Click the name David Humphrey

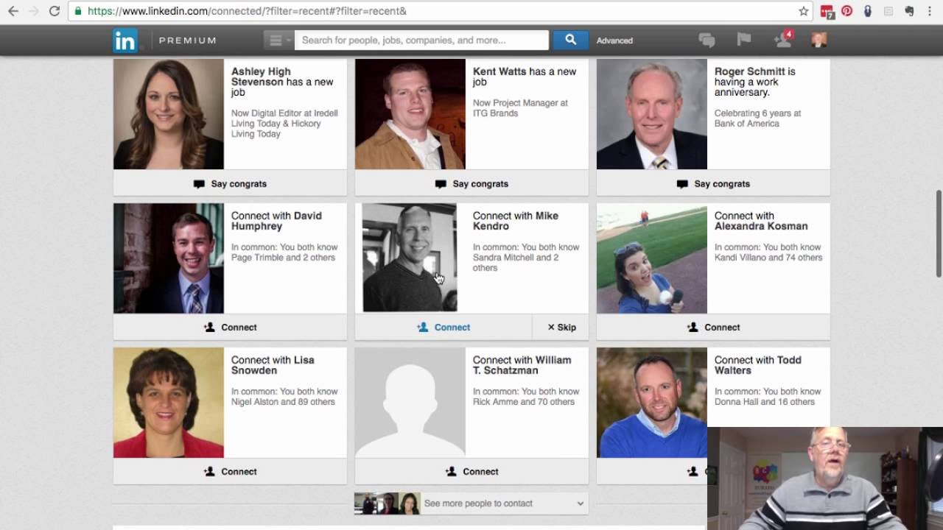tap(277, 221)
